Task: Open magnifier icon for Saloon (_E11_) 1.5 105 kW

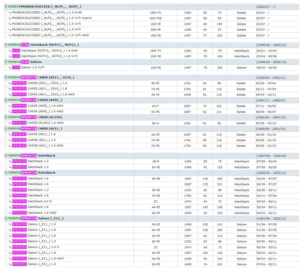Action: click(10, 224)
